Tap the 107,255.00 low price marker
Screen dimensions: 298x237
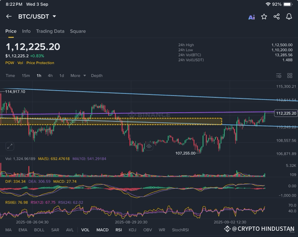[x=185, y=153]
